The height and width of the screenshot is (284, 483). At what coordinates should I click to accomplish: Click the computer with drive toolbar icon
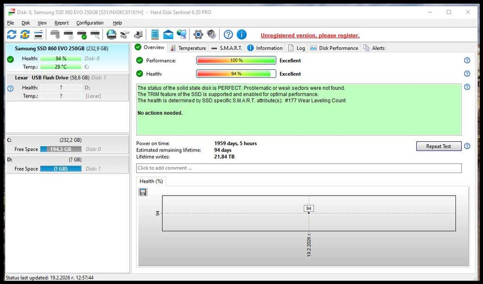tap(138, 34)
